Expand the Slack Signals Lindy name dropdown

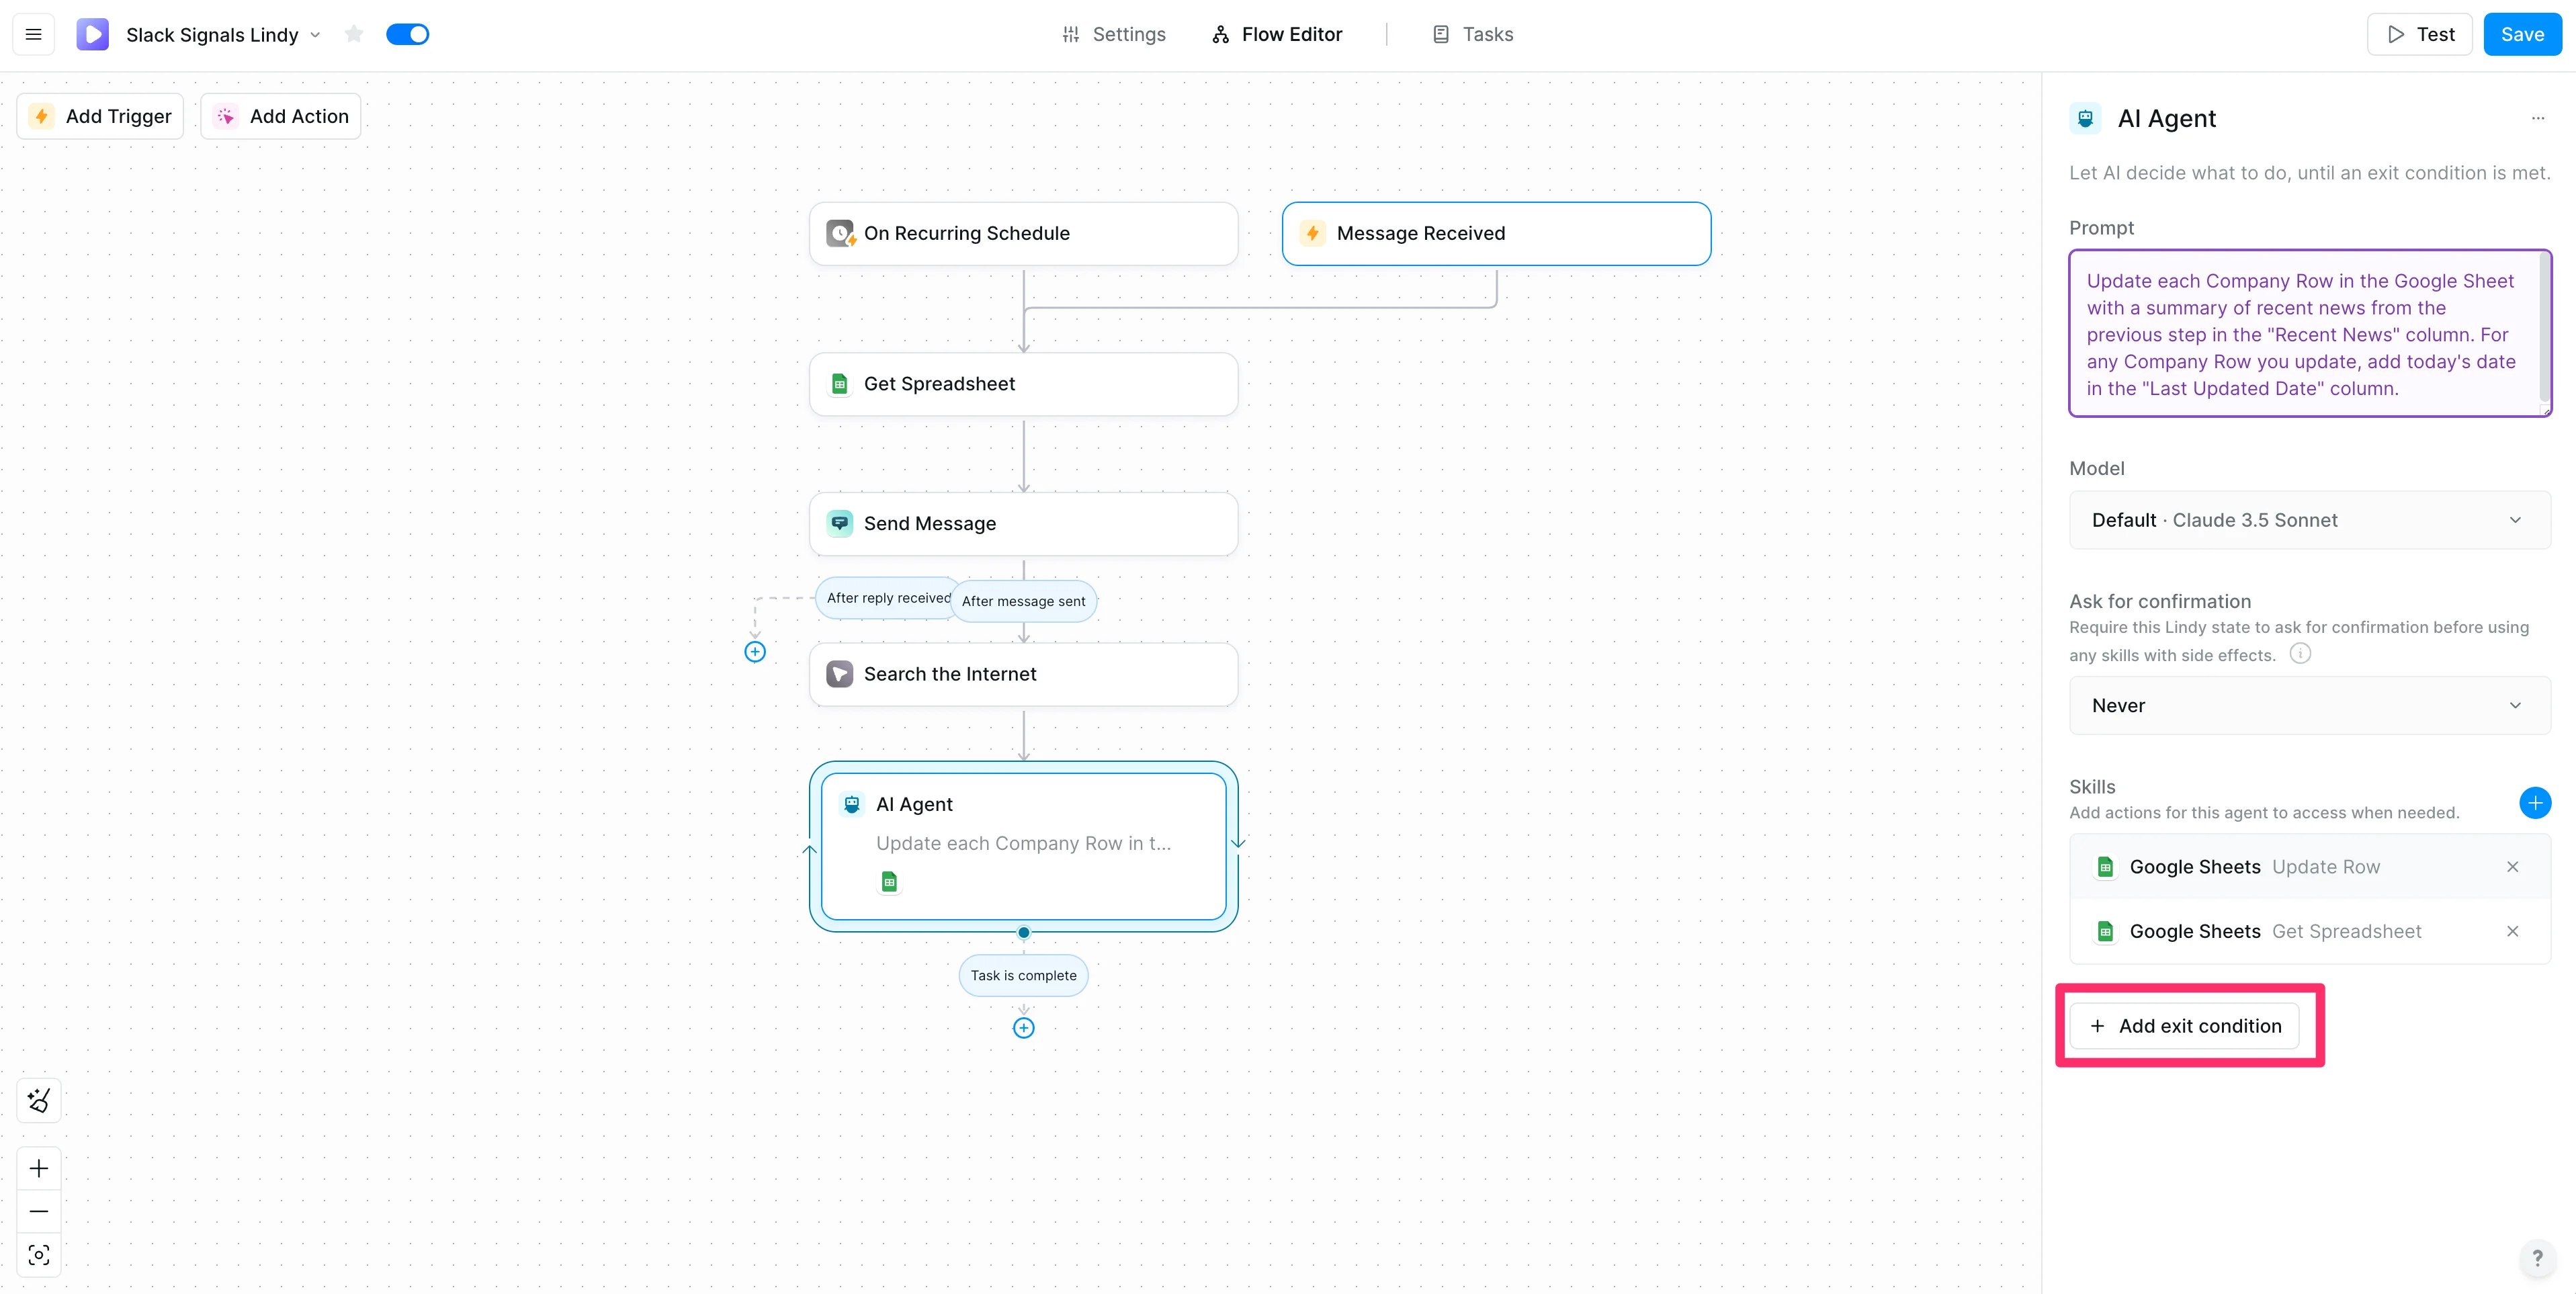pyautogui.click(x=316, y=35)
